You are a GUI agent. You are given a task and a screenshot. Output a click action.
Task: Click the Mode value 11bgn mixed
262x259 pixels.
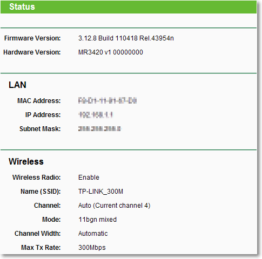coord(98,220)
